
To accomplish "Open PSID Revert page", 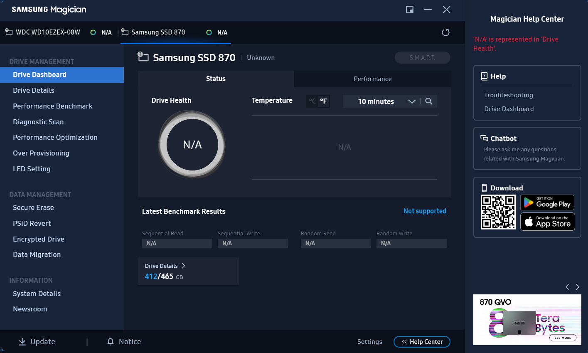I will point(32,223).
